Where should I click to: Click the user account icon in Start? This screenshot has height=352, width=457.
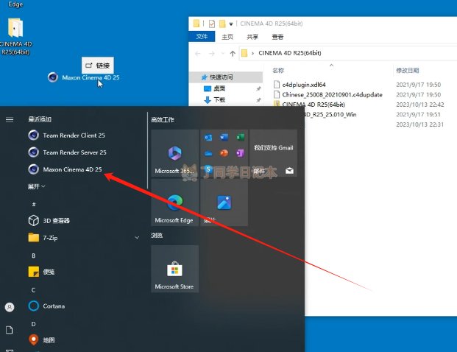coord(10,306)
